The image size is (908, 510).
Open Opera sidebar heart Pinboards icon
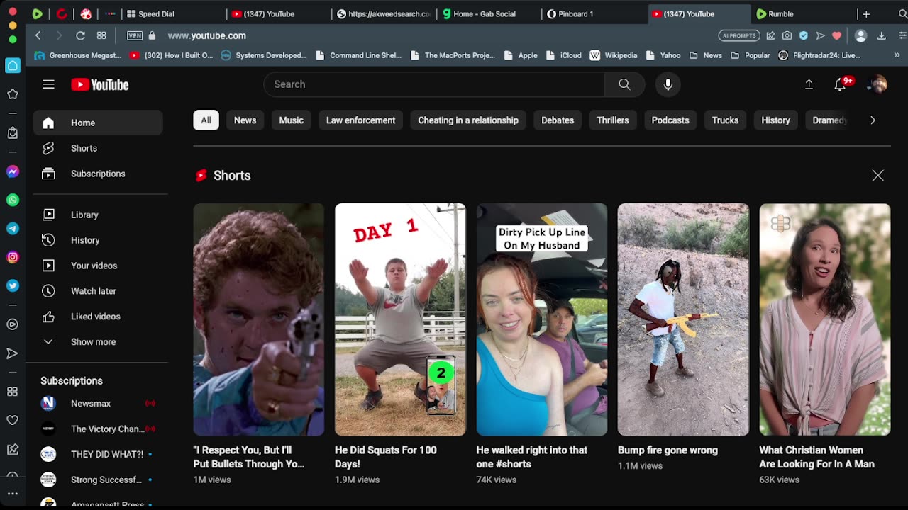pos(13,420)
